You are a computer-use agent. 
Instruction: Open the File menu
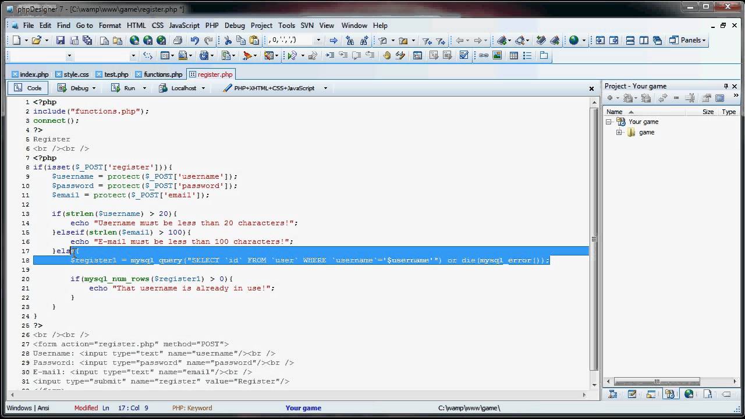28,26
